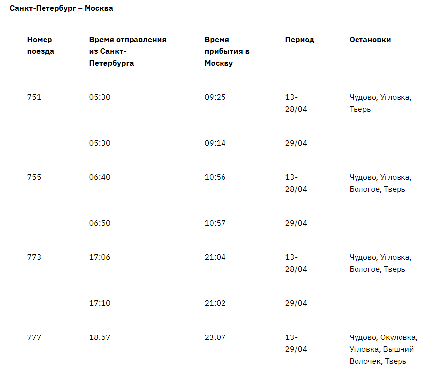This screenshot has height=378, width=446.
Task: Click departure time 06:50
Action: [x=99, y=223]
